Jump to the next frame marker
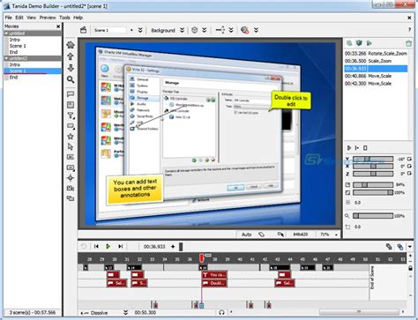 (120, 246)
